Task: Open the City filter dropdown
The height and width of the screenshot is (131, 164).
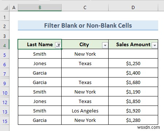Action: 105,45
